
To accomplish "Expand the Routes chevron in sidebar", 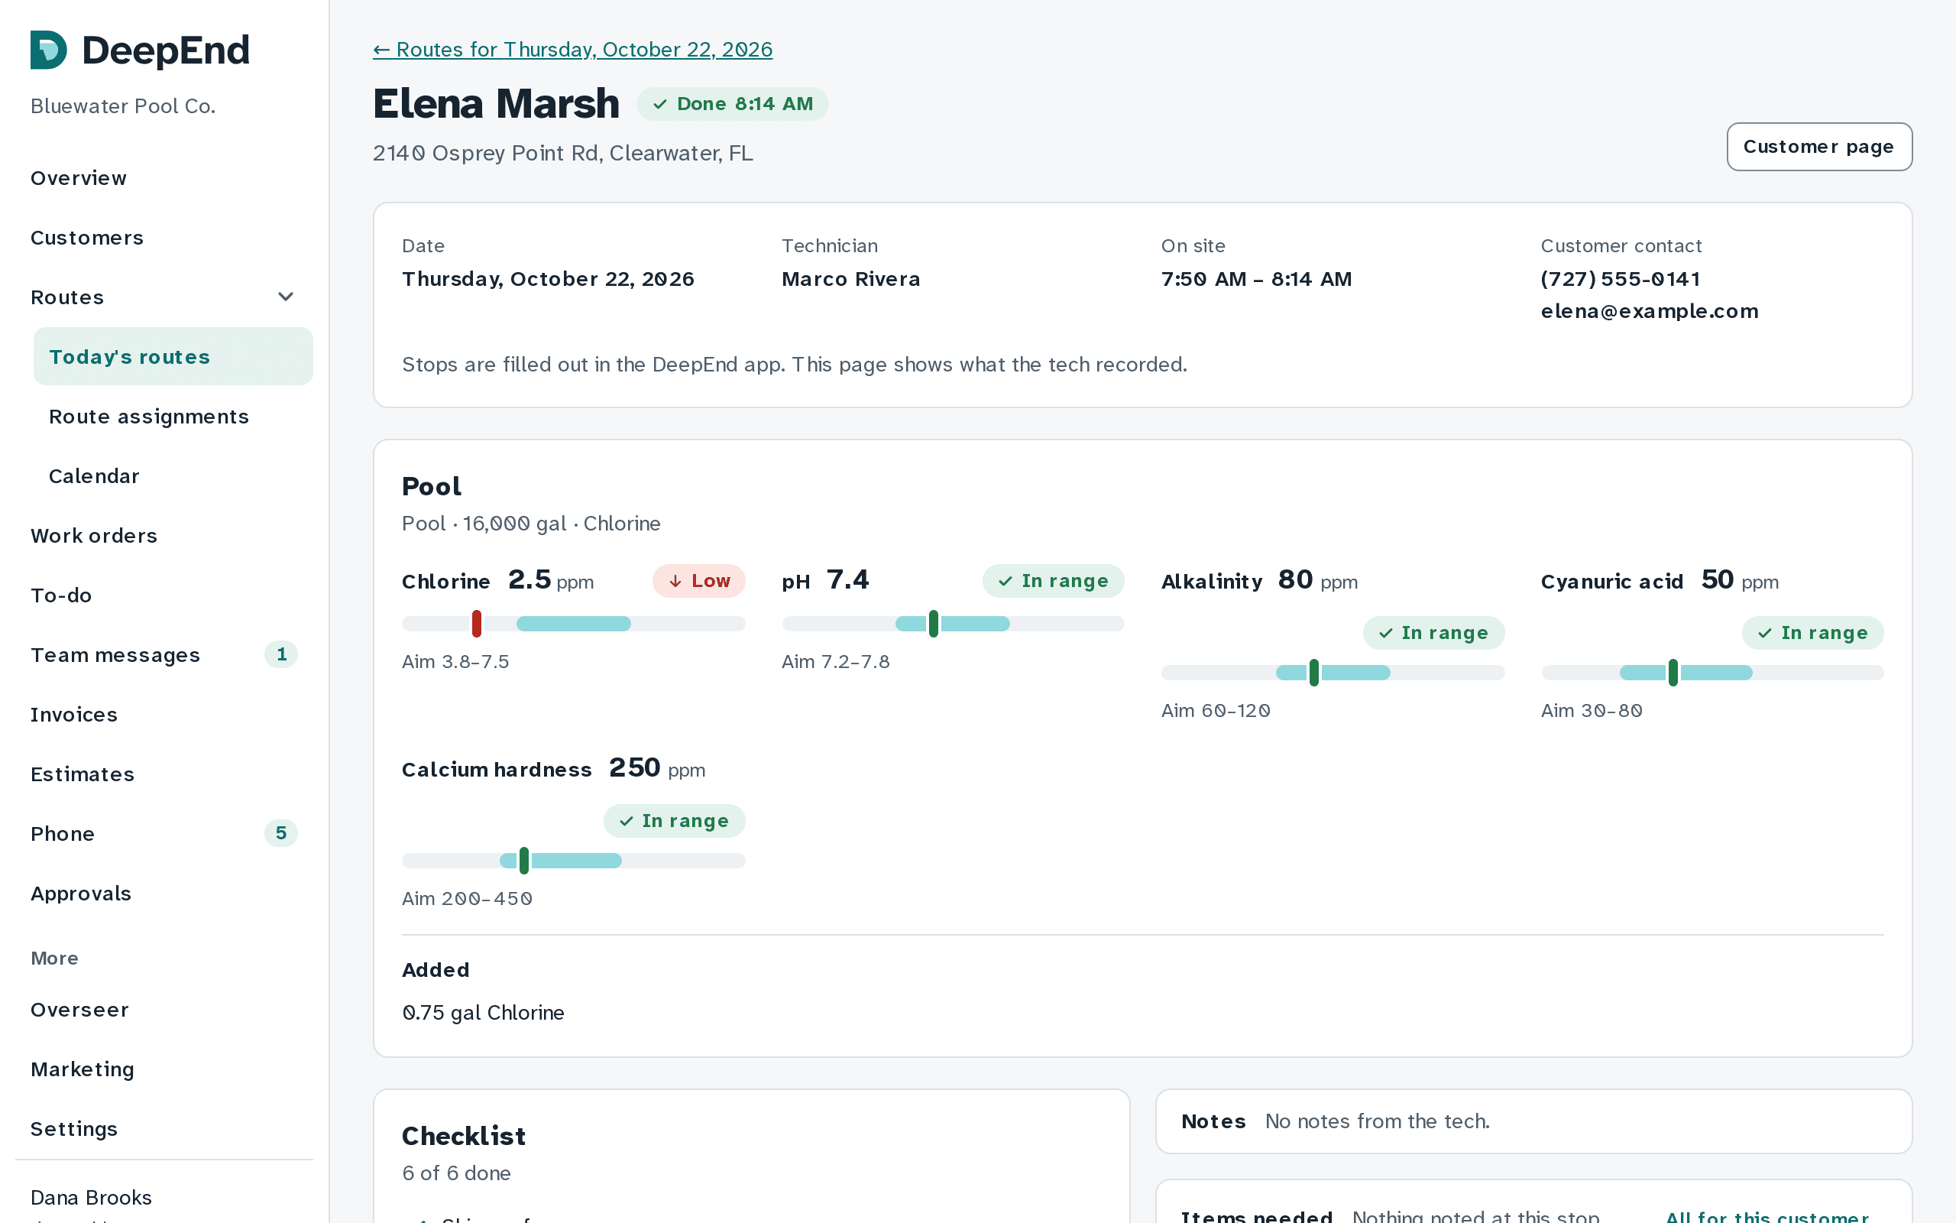I will pyautogui.click(x=285, y=297).
